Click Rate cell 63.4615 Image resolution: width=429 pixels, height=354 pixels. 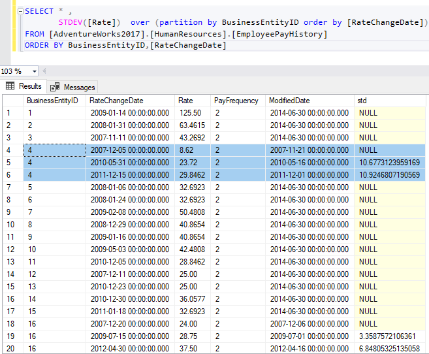pyautogui.click(x=193, y=125)
